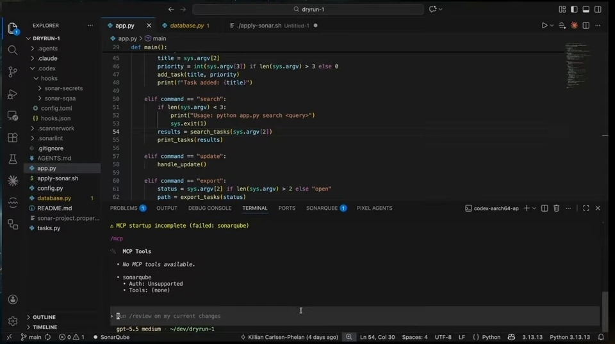615x344 pixels.
Task: Open the notifications bell icon
Action: click(601, 337)
